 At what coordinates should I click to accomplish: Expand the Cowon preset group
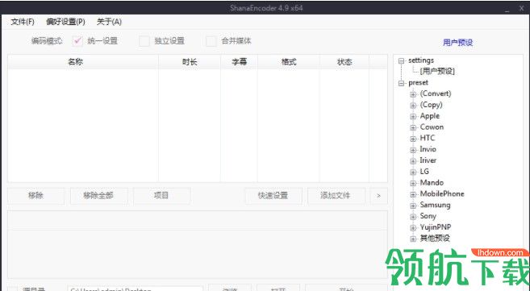[x=413, y=128]
